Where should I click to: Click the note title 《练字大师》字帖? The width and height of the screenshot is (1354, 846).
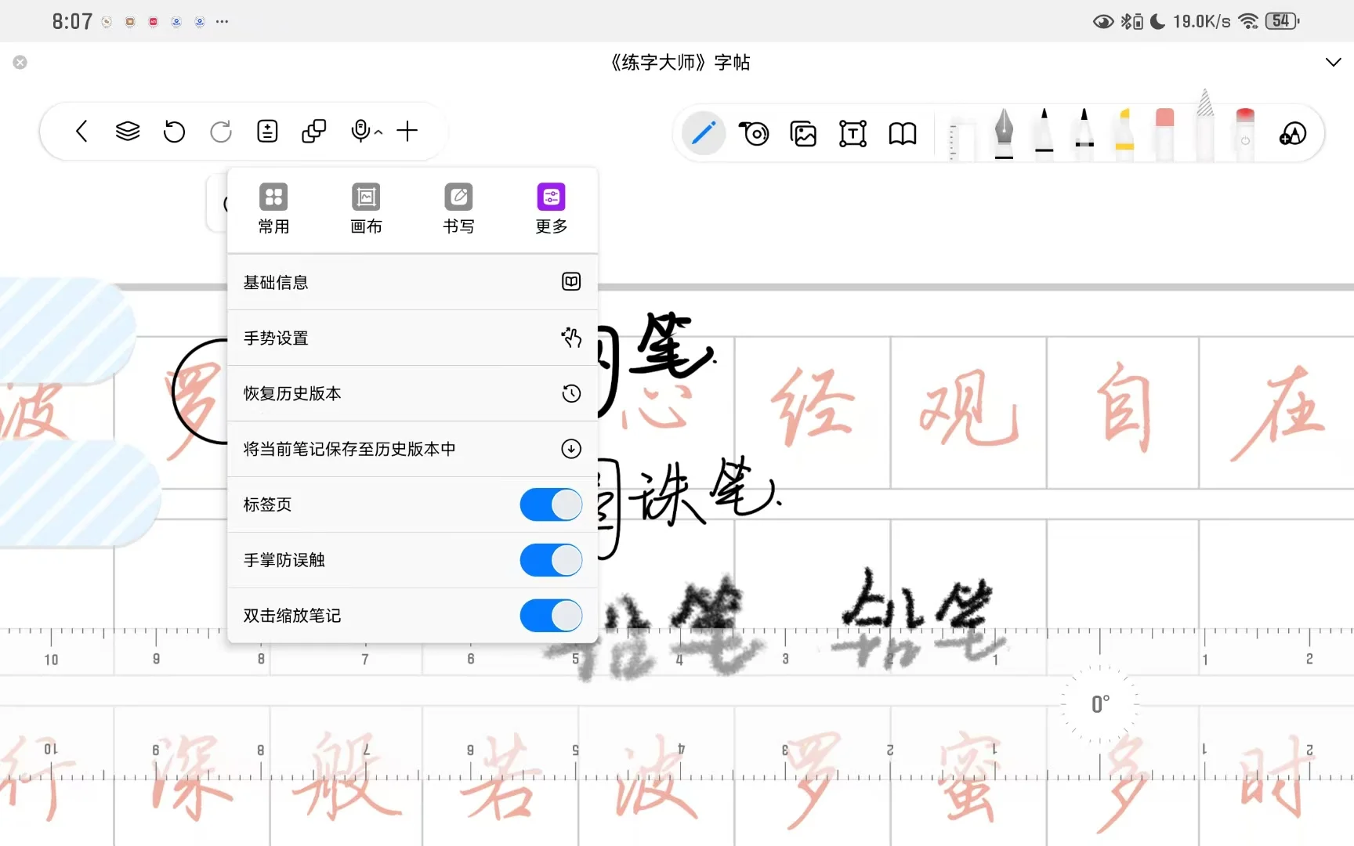(680, 62)
